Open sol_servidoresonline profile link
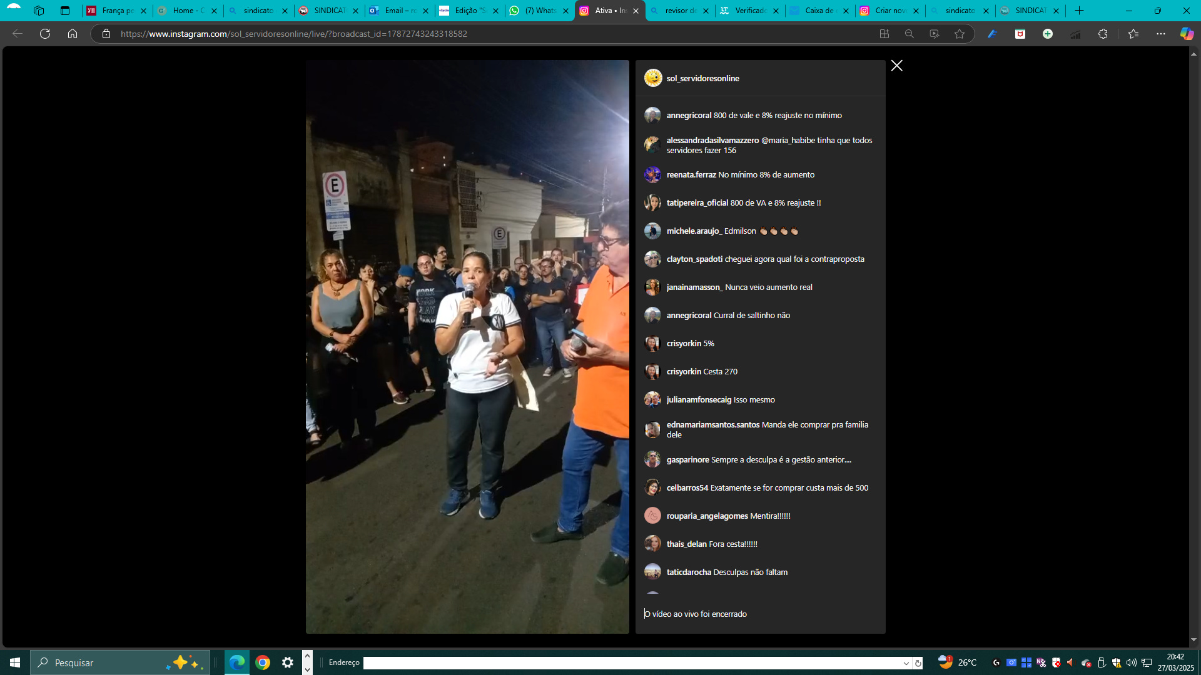 pyautogui.click(x=702, y=78)
